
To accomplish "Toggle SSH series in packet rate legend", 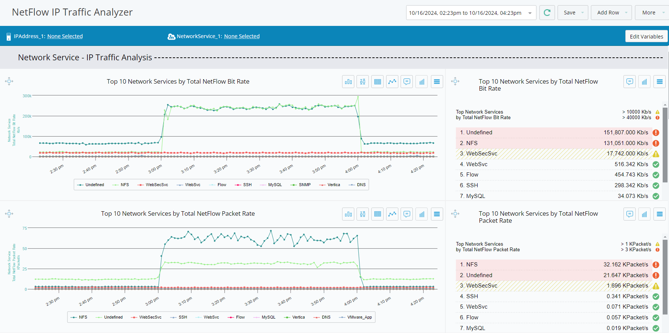I will pos(179,317).
